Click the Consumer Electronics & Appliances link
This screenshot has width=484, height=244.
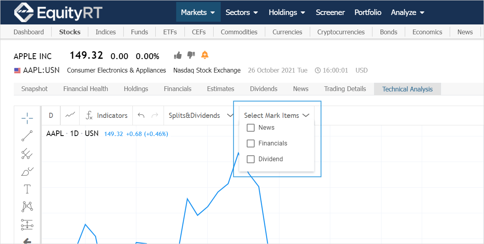(x=117, y=71)
